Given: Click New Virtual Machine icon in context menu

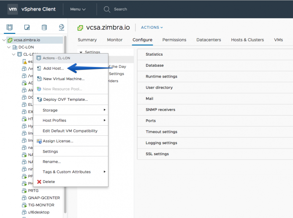Looking at the screenshot, I should (39, 79).
